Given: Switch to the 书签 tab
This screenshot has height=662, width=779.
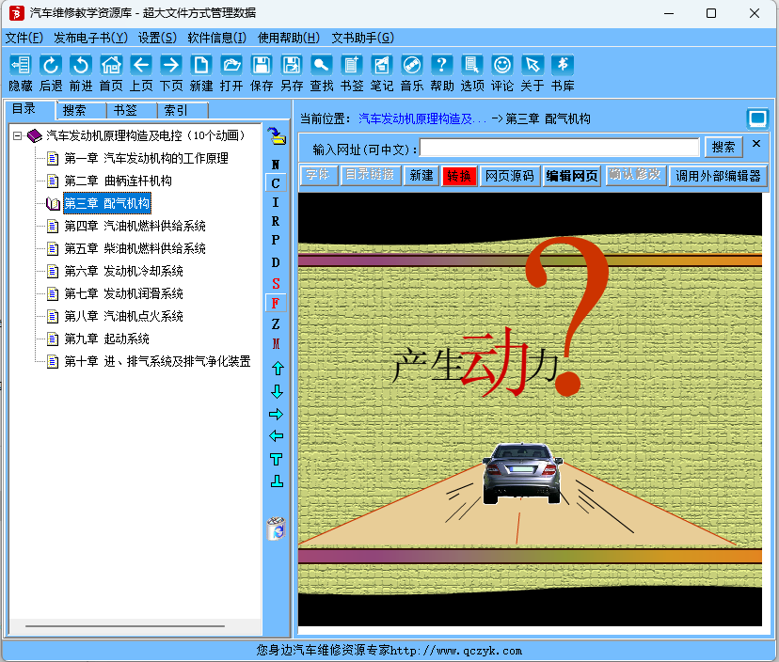Looking at the screenshot, I should click(131, 110).
